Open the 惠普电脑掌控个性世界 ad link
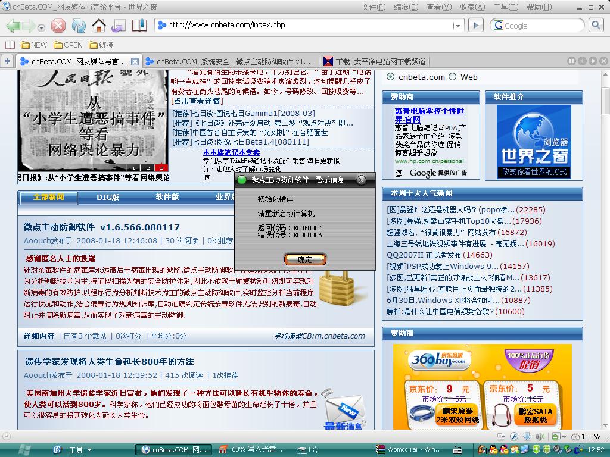The image size is (610, 457). pyautogui.click(x=430, y=115)
